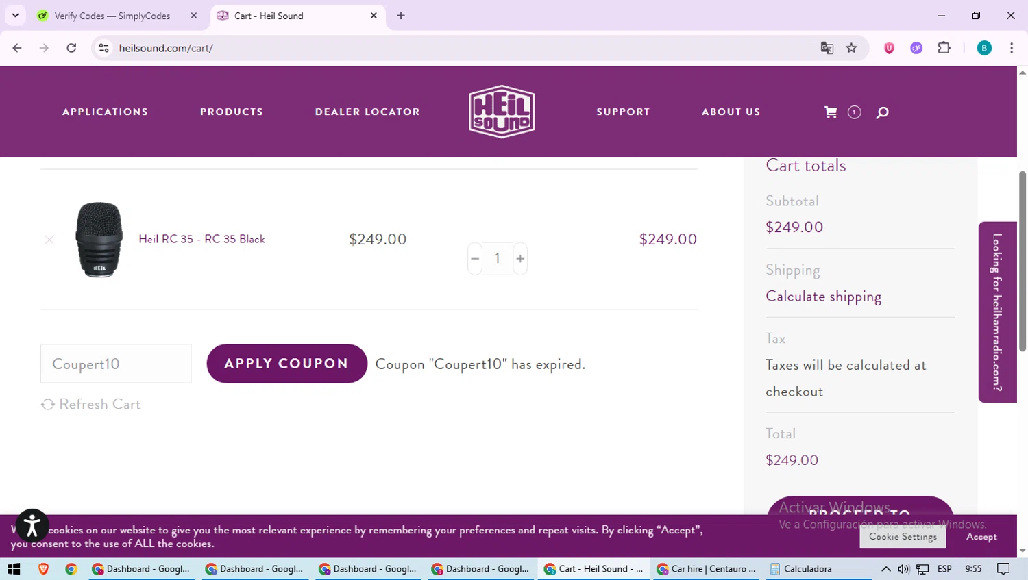
Task: Click Cookie Settings button
Action: 903,537
